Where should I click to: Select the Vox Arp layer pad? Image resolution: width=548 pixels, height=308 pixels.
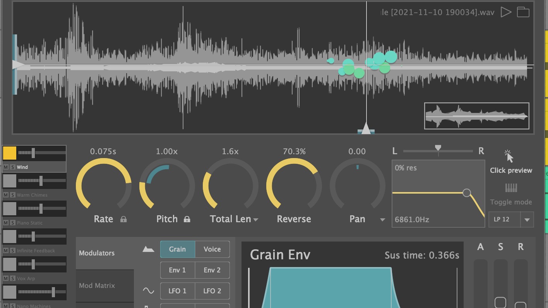[10, 264]
